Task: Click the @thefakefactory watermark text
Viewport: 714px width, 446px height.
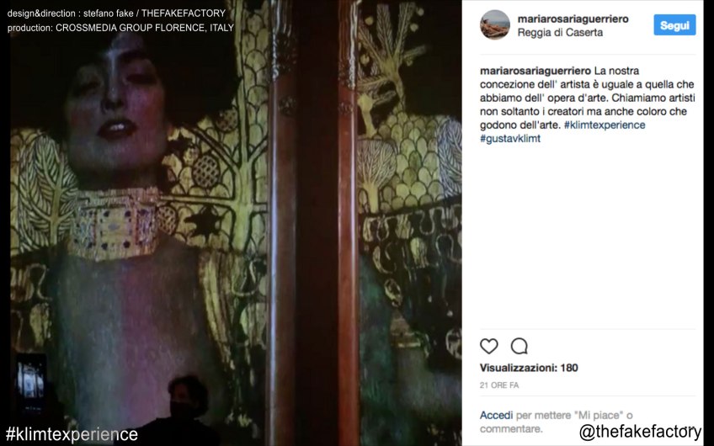Action: 640,432
